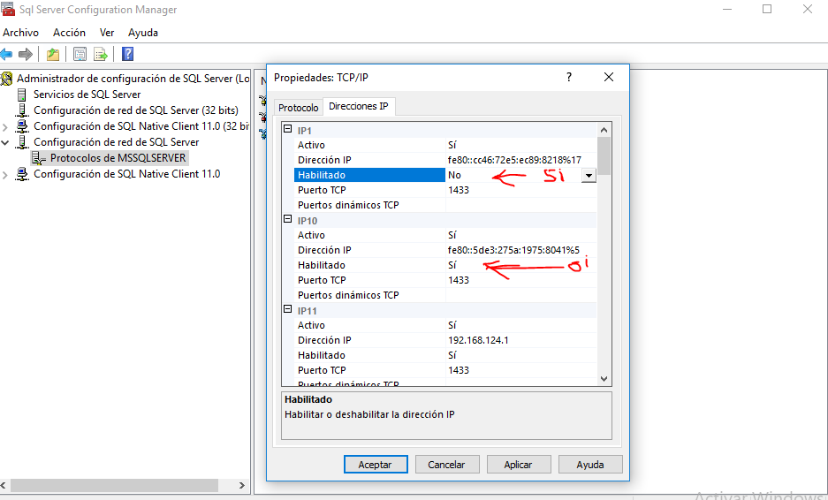The width and height of the screenshot is (828, 500).
Task: Click the properties list scroll down arrow
Action: click(604, 378)
